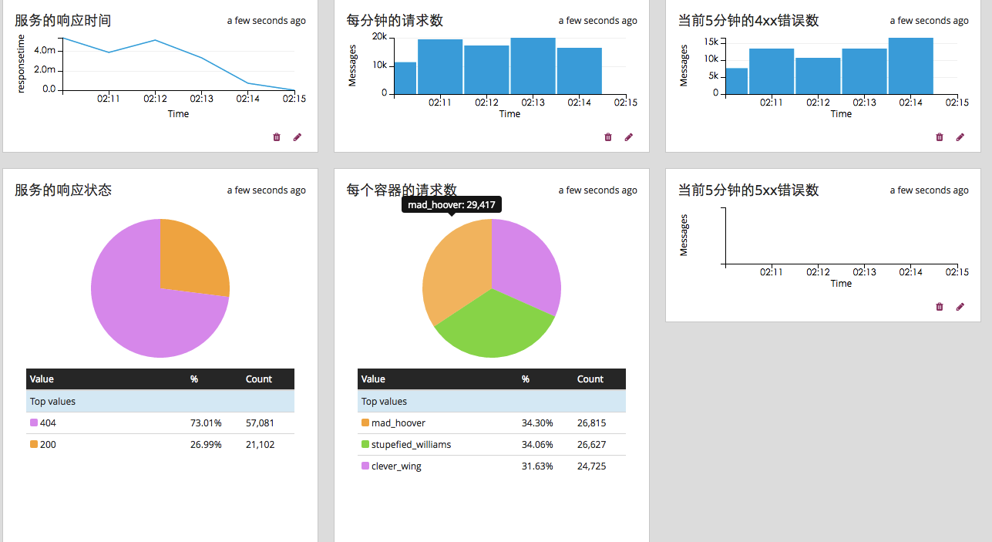Viewport: 992px width, 542px height.
Task: Edit the 服务的响应时间 widget
Action: (x=298, y=136)
